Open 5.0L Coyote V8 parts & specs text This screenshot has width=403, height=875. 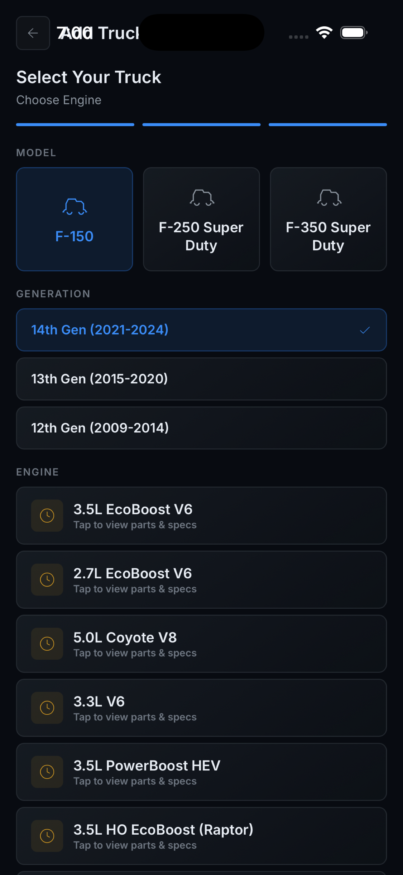tap(135, 653)
